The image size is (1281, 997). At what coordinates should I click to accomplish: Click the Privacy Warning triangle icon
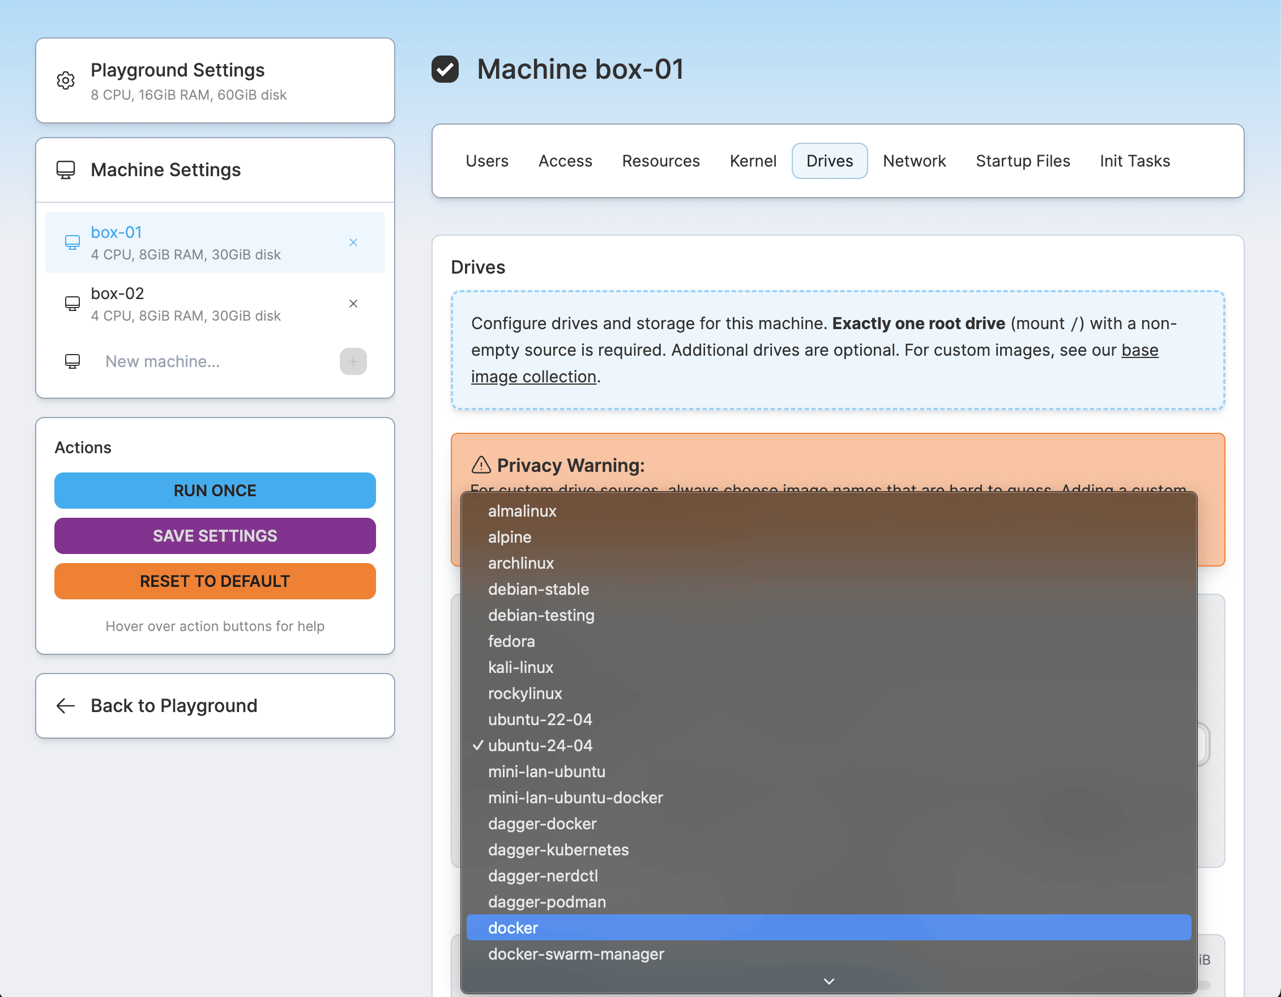pyautogui.click(x=481, y=465)
